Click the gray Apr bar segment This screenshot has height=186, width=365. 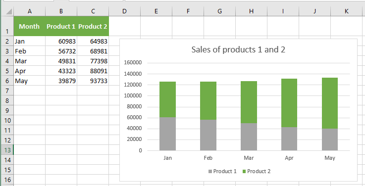pyautogui.click(x=289, y=139)
